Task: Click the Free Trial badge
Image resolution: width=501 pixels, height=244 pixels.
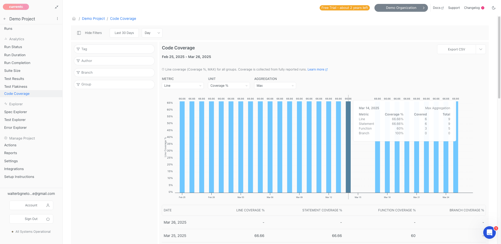Action: coord(345,8)
